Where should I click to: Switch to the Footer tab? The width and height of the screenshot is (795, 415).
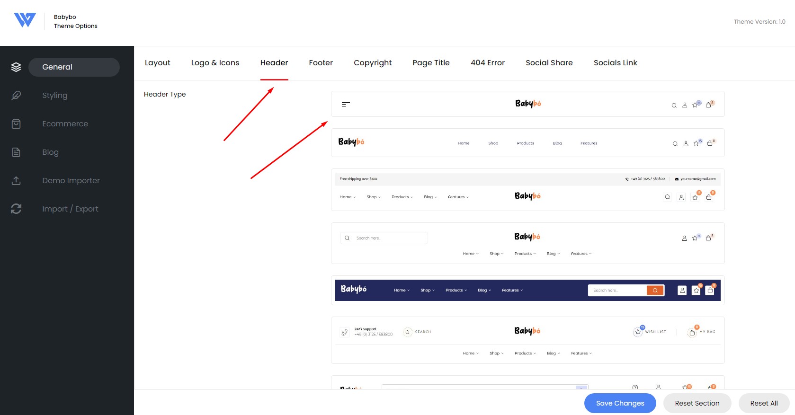[x=321, y=63]
